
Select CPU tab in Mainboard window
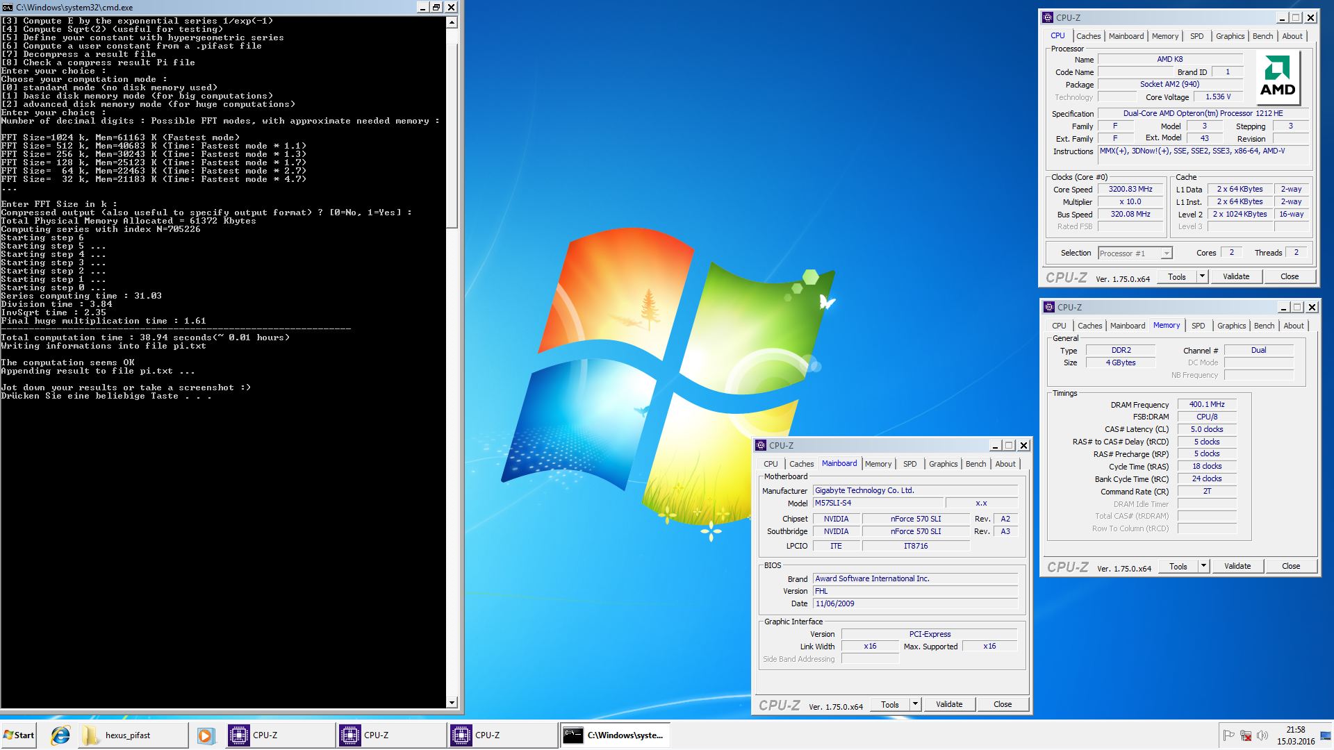coord(771,464)
